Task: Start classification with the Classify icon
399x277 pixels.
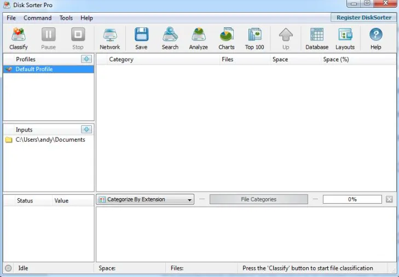Action: coord(18,34)
